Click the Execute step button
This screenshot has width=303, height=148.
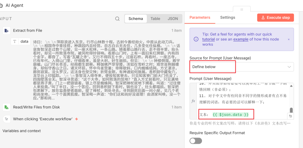point(275,17)
